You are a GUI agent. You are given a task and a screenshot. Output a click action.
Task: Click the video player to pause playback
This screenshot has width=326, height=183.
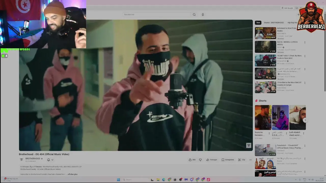(136, 85)
